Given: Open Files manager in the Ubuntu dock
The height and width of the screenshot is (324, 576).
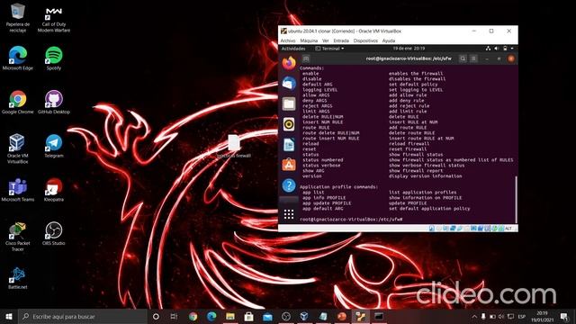Looking at the screenshot, I should (x=289, y=104).
